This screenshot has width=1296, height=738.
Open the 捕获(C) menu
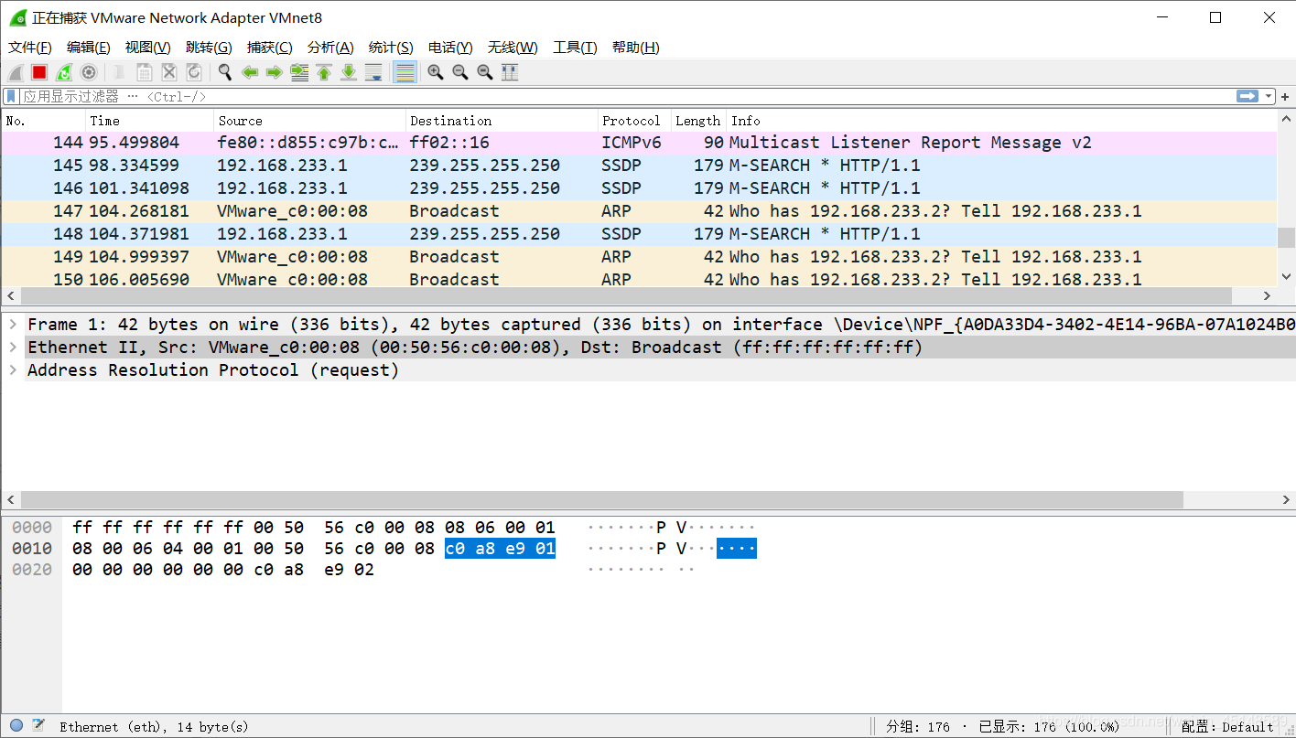pyautogui.click(x=270, y=48)
